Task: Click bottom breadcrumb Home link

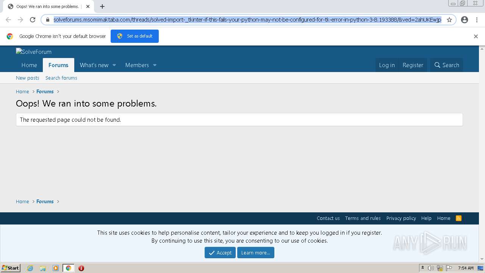Action: (x=22, y=201)
